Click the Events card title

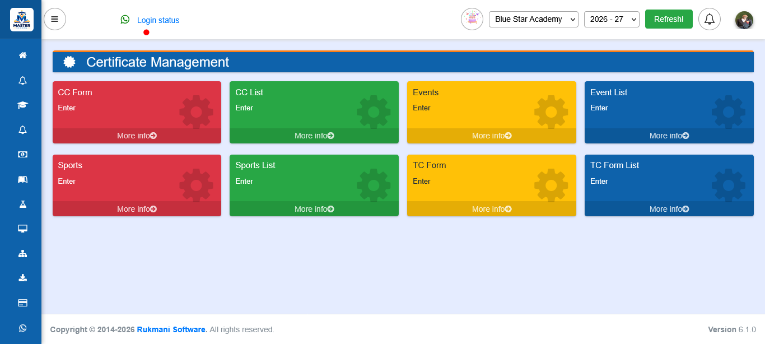426,92
